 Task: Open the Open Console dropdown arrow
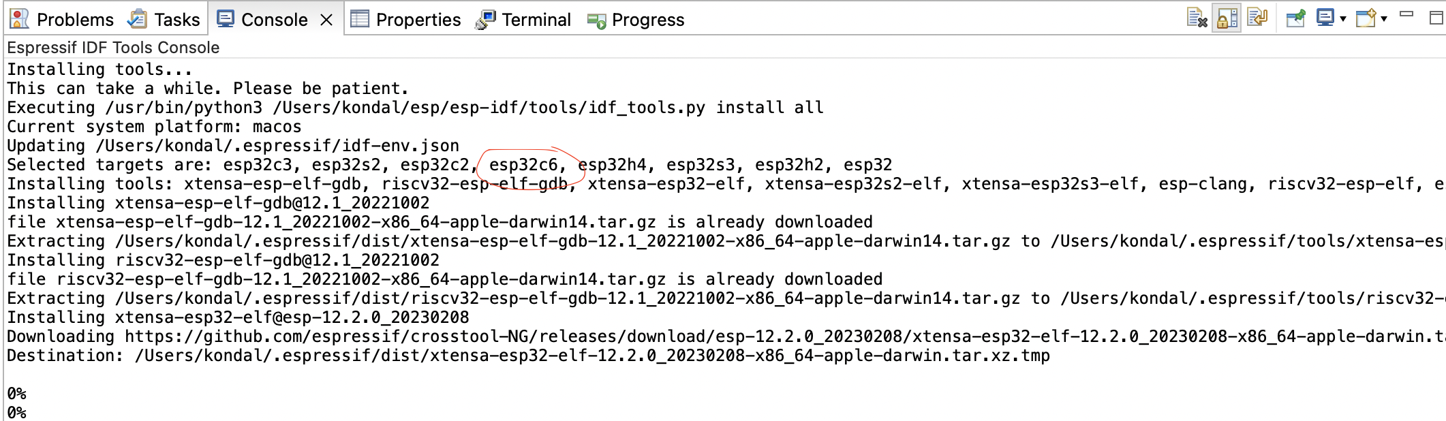1384,18
